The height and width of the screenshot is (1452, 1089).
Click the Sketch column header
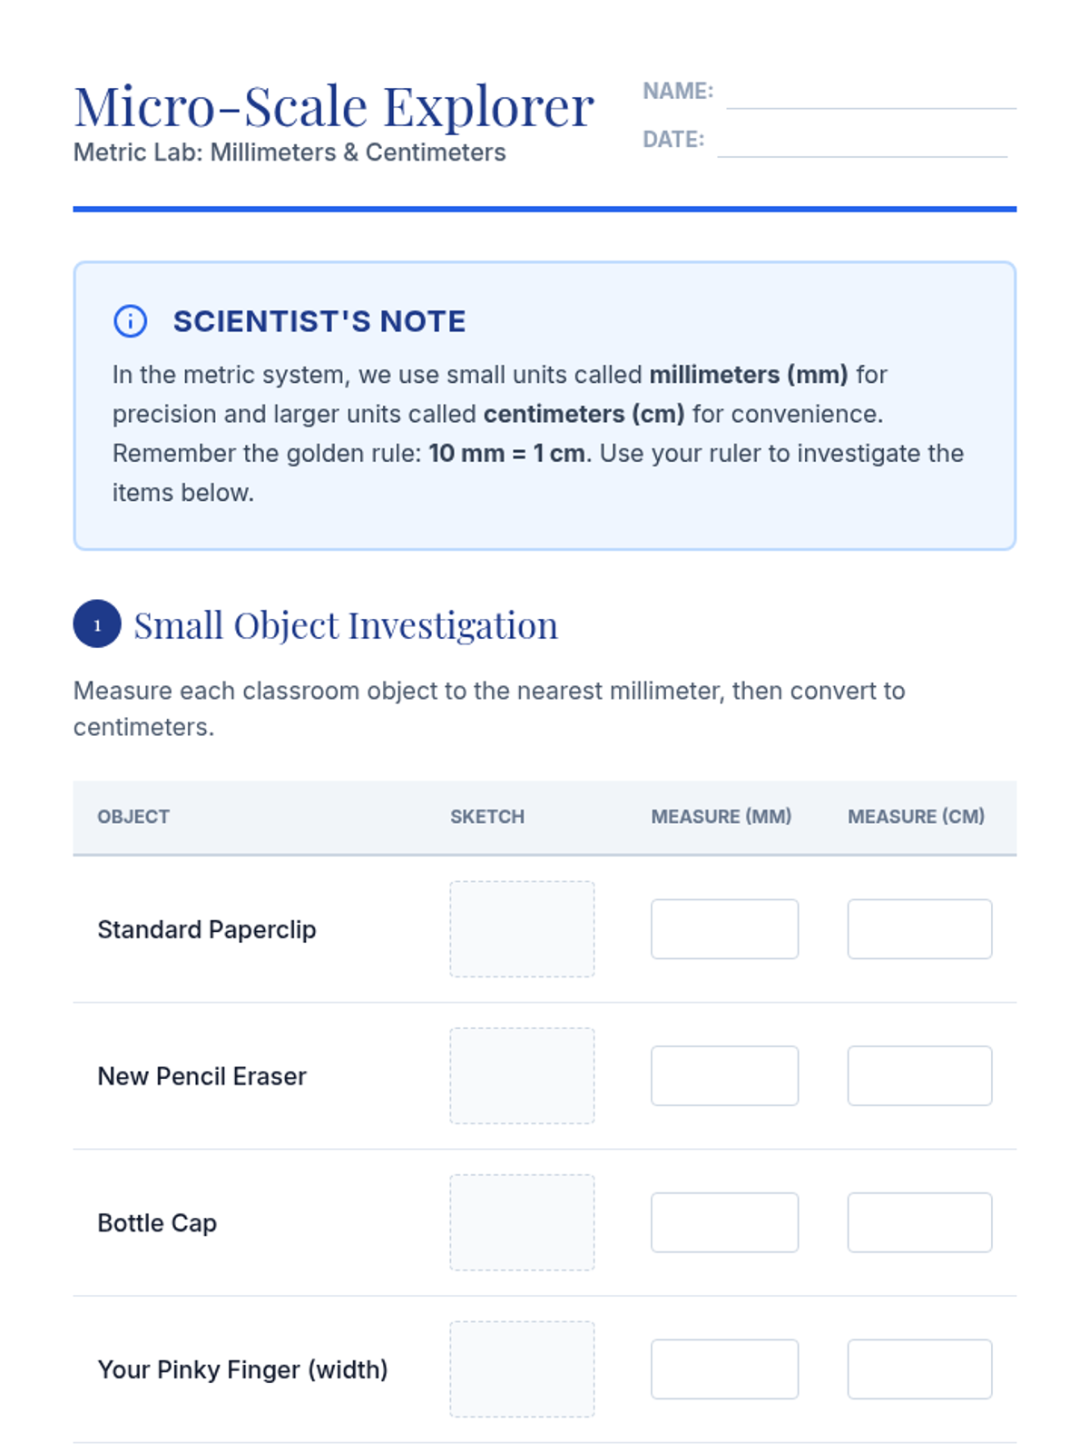[487, 817]
